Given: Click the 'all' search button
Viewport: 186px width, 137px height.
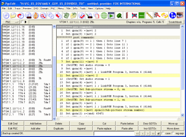Looking at the screenshot, I should (158, 133).
